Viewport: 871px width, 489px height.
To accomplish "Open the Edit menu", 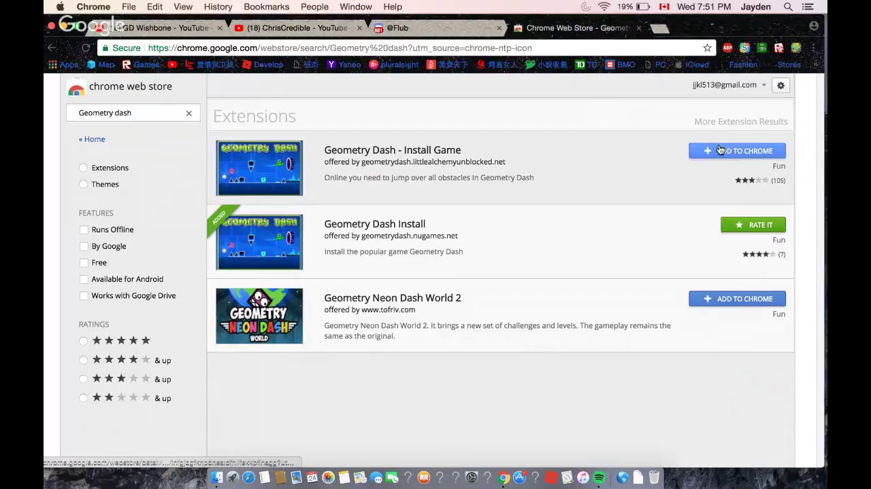I will click(154, 7).
